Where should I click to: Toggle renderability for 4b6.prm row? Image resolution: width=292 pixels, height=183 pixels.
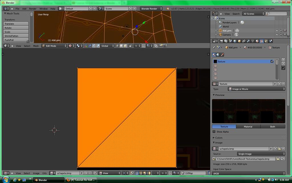(285, 30)
